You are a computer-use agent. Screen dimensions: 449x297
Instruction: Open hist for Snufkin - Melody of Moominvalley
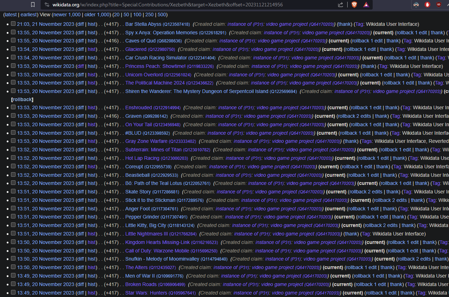(92, 259)
